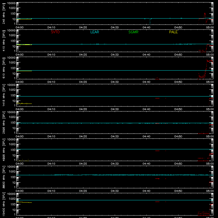This screenshot has height=218, width=218.
Task: Click 04:10 tick label under 245 MHz panel
Action: [x=51, y=28]
